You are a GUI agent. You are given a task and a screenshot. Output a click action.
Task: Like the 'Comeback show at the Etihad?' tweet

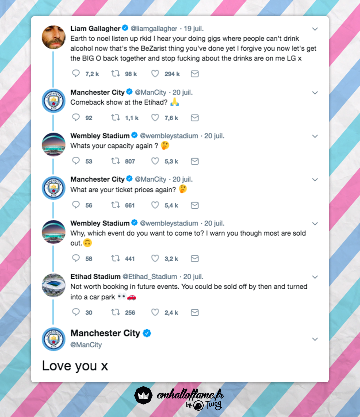tap(155, 118)
